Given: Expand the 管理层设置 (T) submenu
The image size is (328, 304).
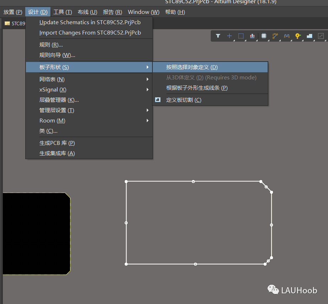Looking at the screenshot, I should point(89,110).
